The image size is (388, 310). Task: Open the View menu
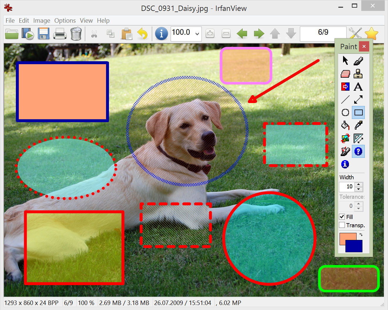pyautogui.click(x=86, y=21)
